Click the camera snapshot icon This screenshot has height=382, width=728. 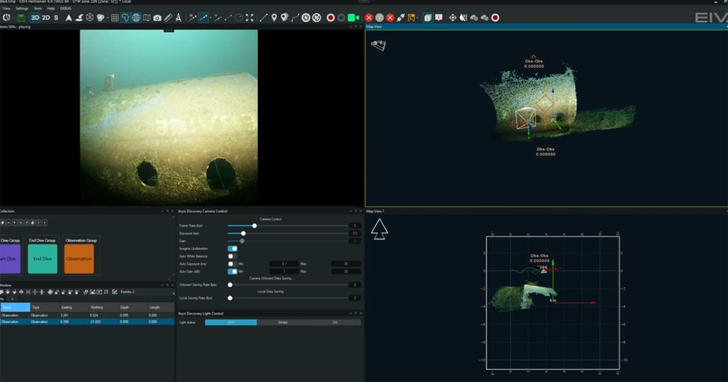click(157, 18)
